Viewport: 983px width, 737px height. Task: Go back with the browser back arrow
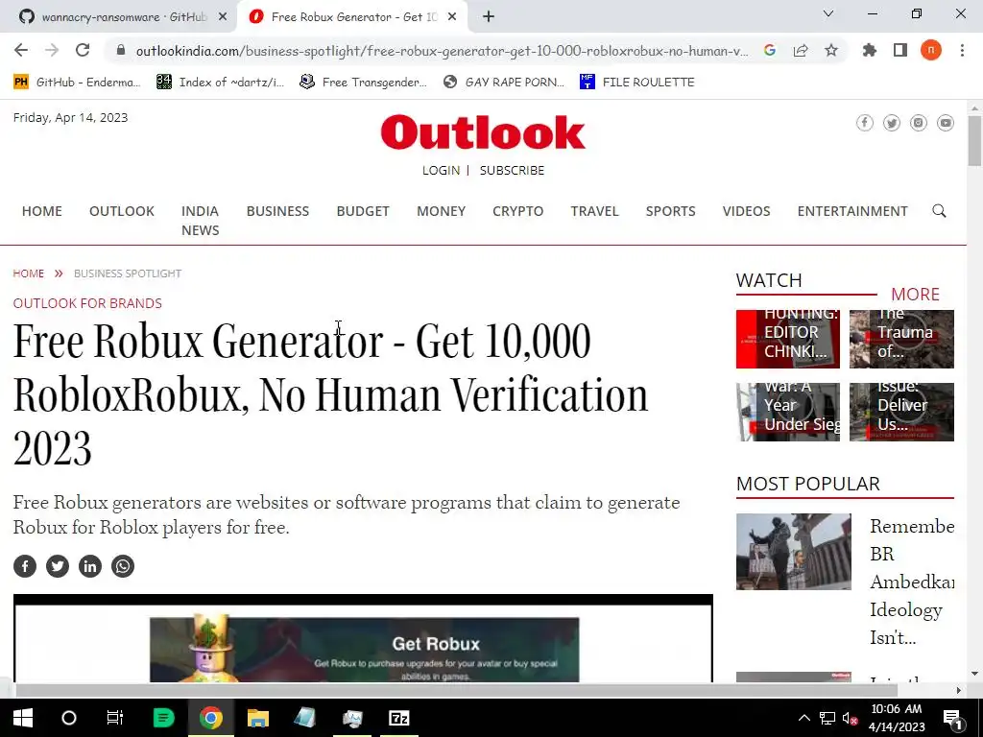pos(21,50)
